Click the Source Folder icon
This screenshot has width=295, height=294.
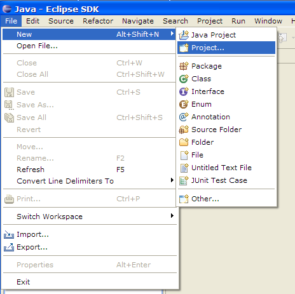coord(184,130)
